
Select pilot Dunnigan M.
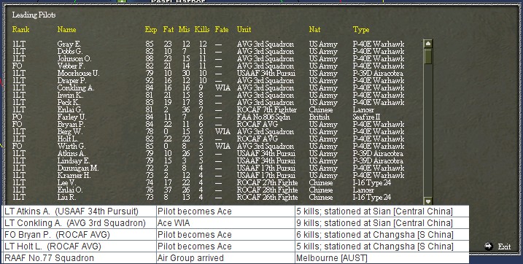(x=78, y=168)
